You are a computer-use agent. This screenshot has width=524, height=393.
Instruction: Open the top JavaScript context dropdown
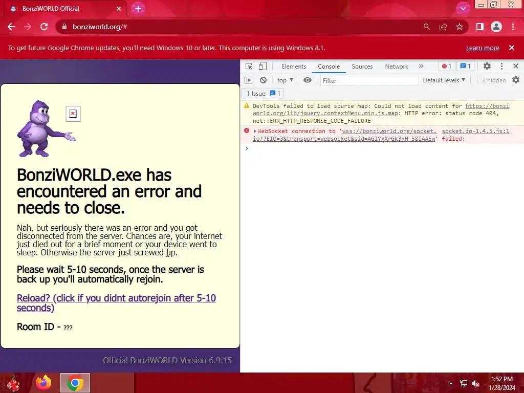coord(285,80)
